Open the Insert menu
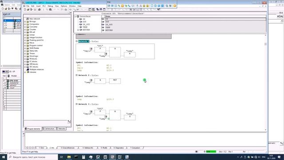Screen dimensions: 284x160 tap(38, 6)
